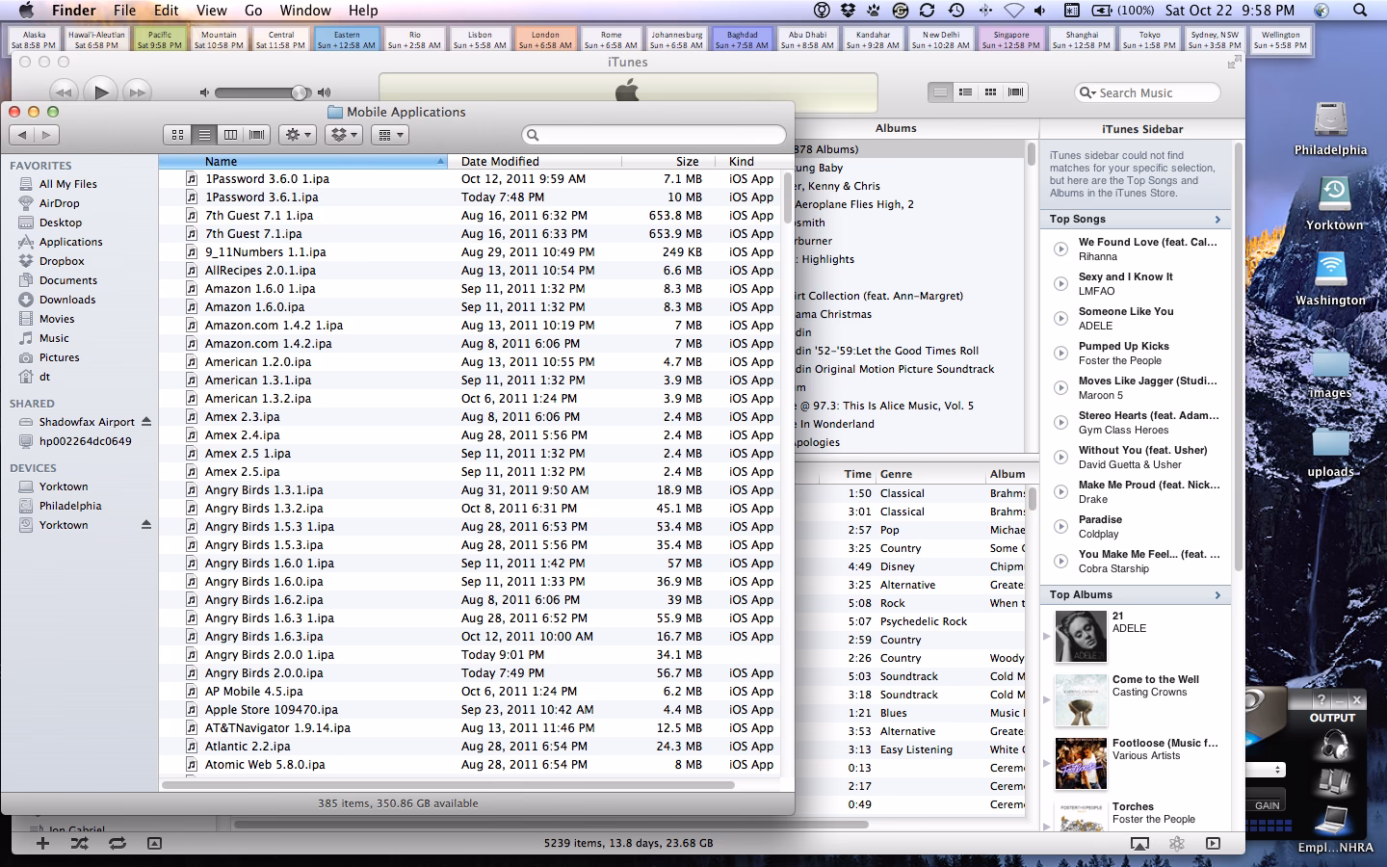Click the iTunes next track button
The image size is (1387, 867).
click(138, 92)
